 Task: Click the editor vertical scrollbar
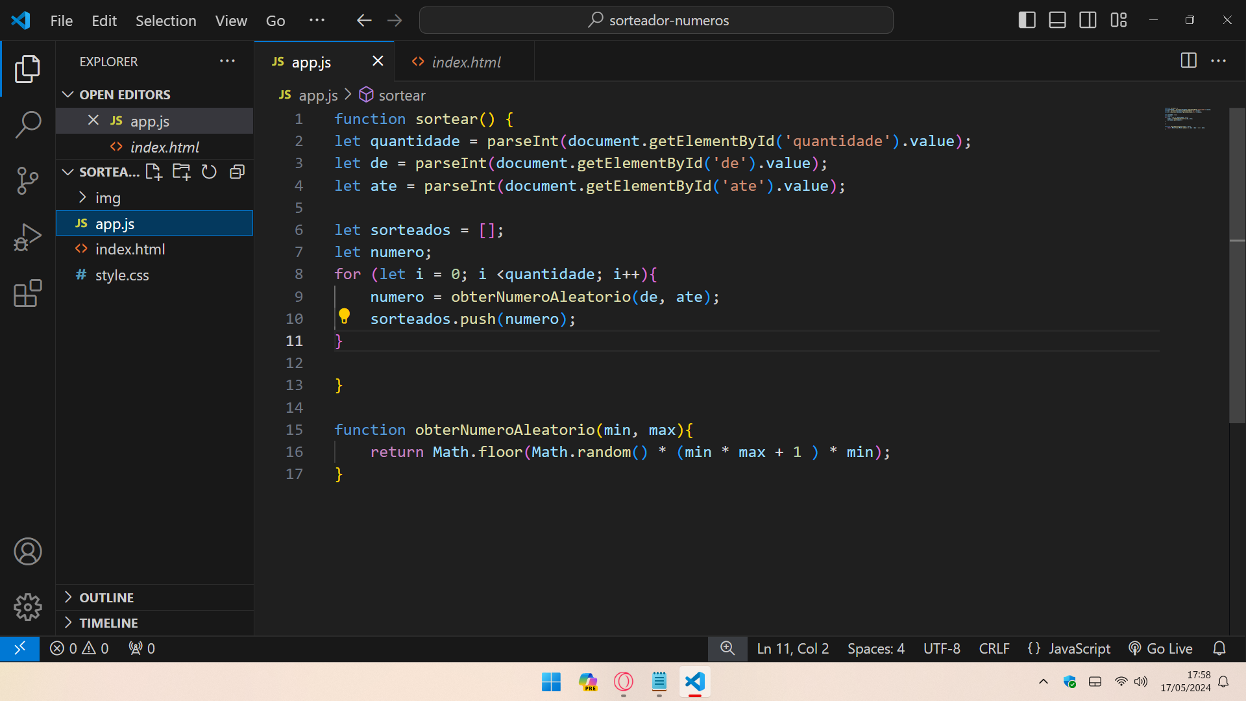(x=1237, y=266)
